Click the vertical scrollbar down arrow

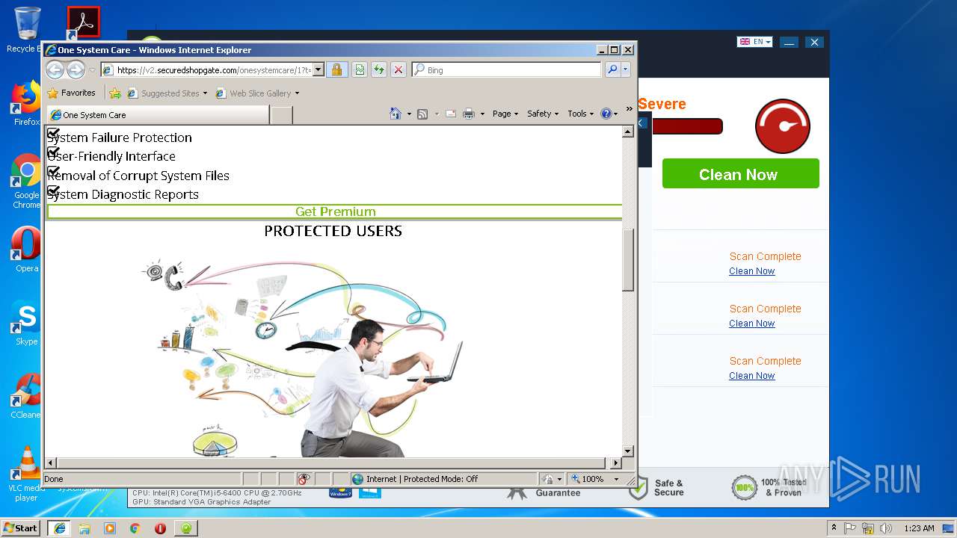click(628, 451)
